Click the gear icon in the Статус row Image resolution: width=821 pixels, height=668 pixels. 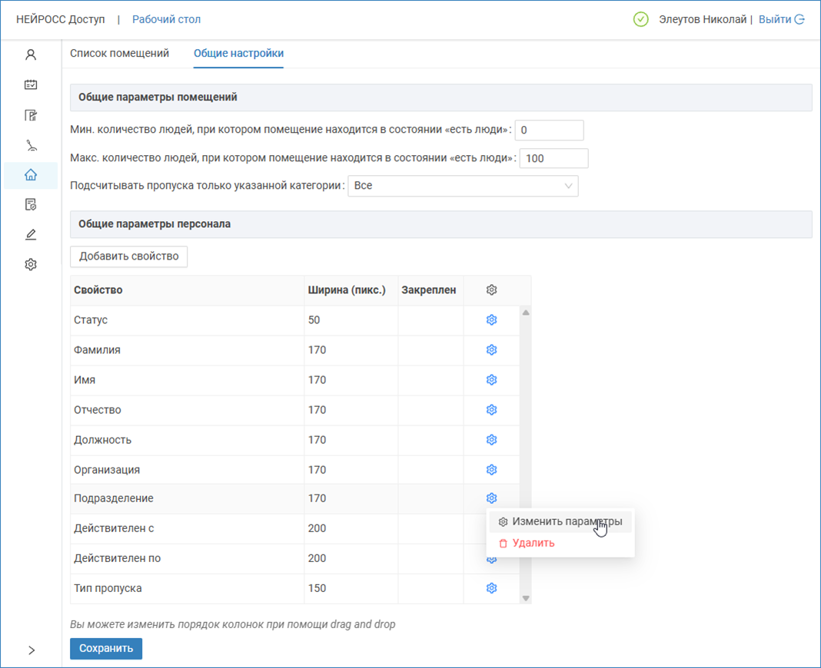tap(492, 320)
